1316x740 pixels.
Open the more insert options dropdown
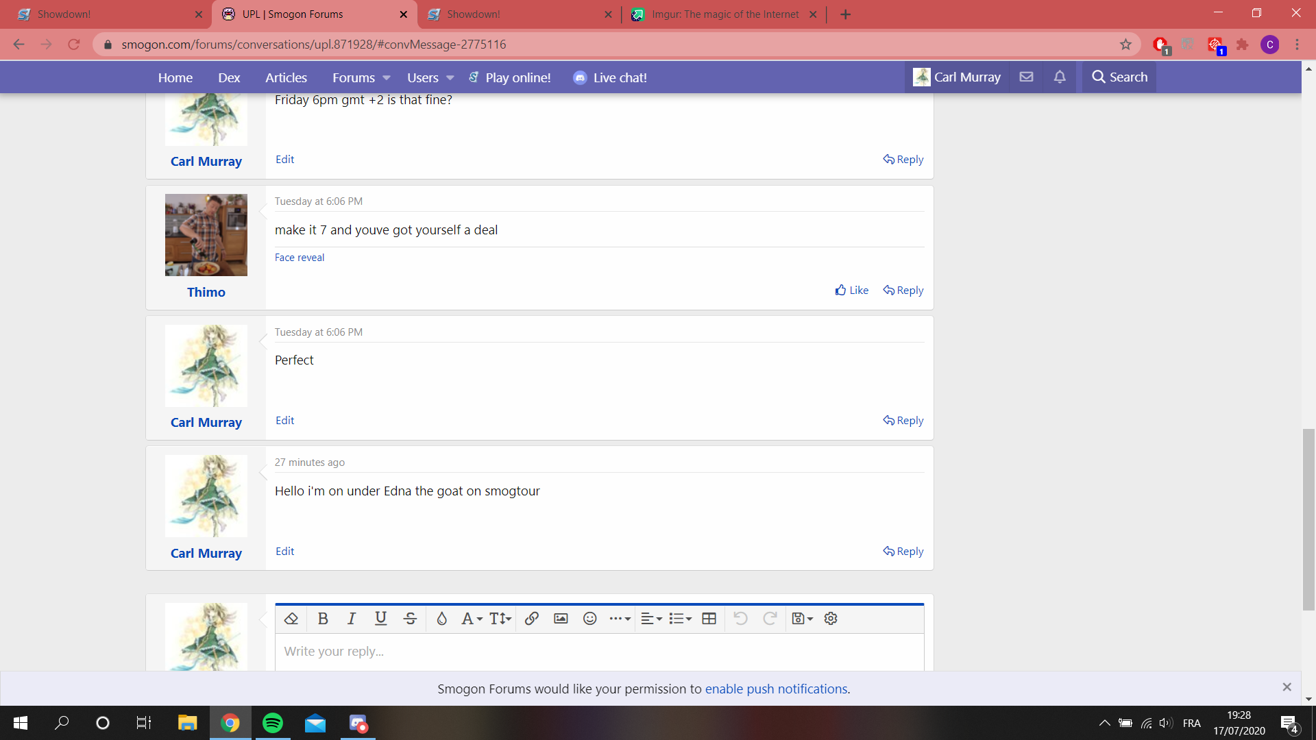click(x=620, y=619)
